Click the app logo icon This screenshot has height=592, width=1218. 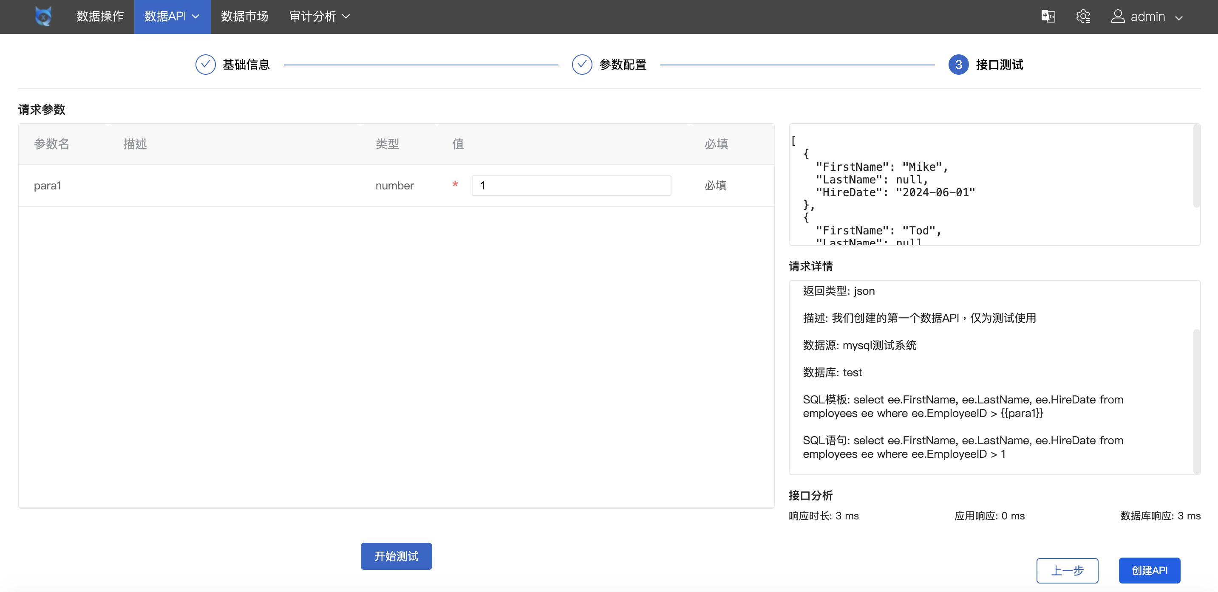pyautogui.click(x=43, y=17)
